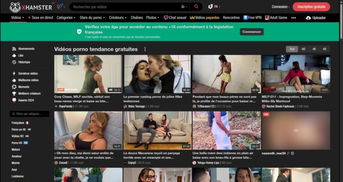Open the OopsFamily channel link
Image resolution: width=343 pixels, height=182 pixels.
[65, 106]
